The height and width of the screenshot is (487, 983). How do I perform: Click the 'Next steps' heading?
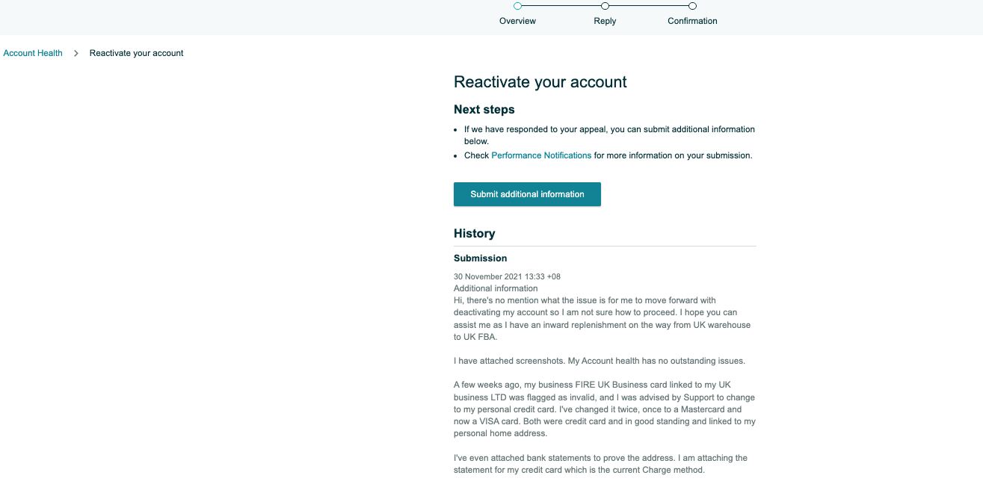[484, 110]
